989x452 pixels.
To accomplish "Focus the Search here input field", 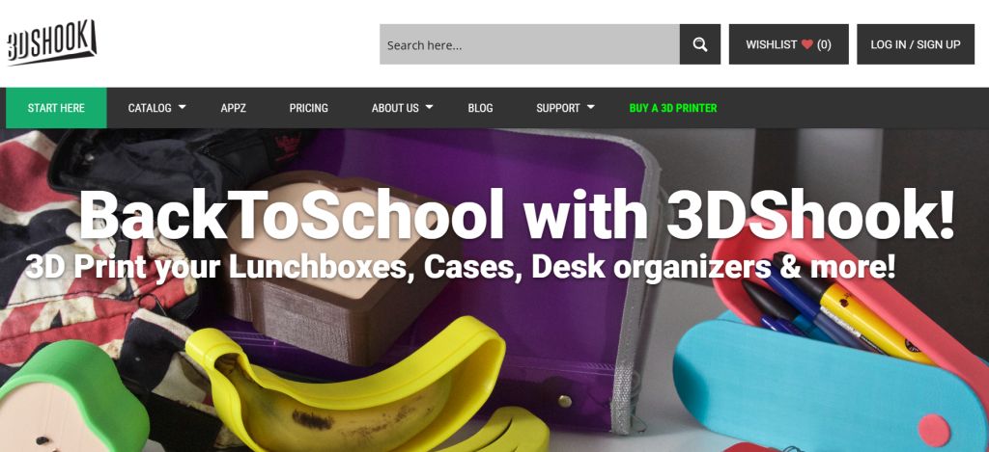I will click(529, 44).
